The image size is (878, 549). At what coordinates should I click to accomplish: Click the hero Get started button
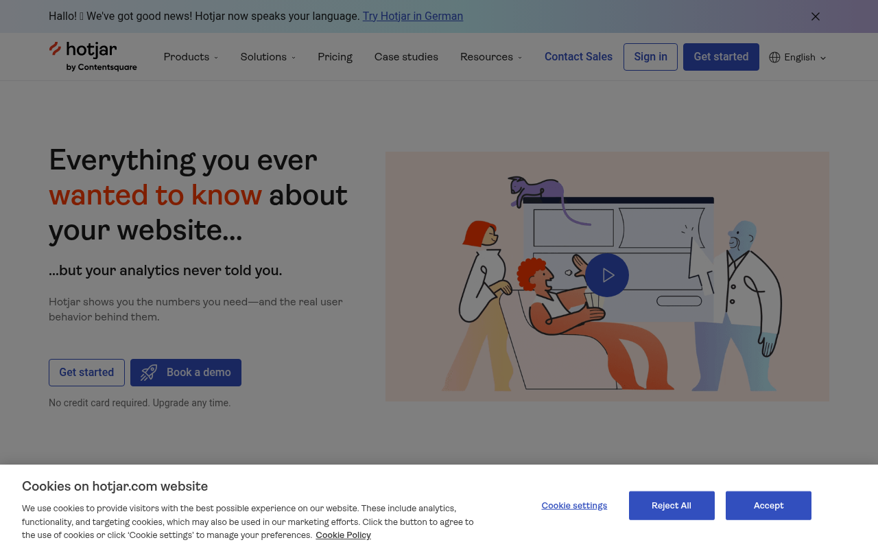click(86, 373)
